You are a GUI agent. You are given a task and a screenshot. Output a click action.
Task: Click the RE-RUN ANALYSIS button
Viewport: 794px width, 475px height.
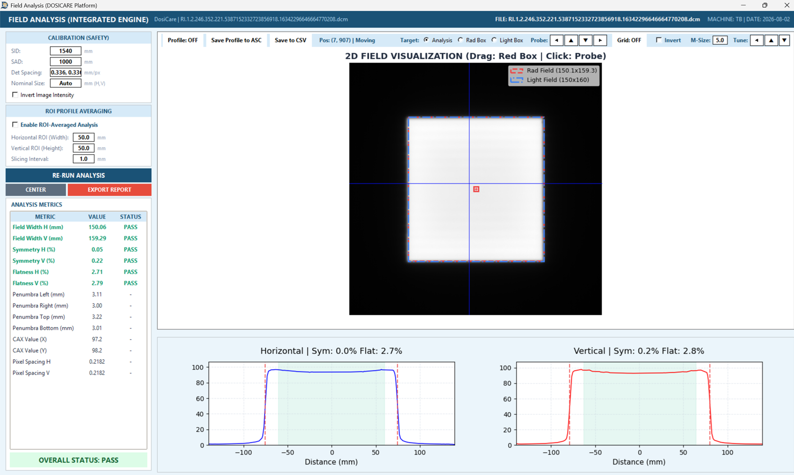tap(79, 175)
